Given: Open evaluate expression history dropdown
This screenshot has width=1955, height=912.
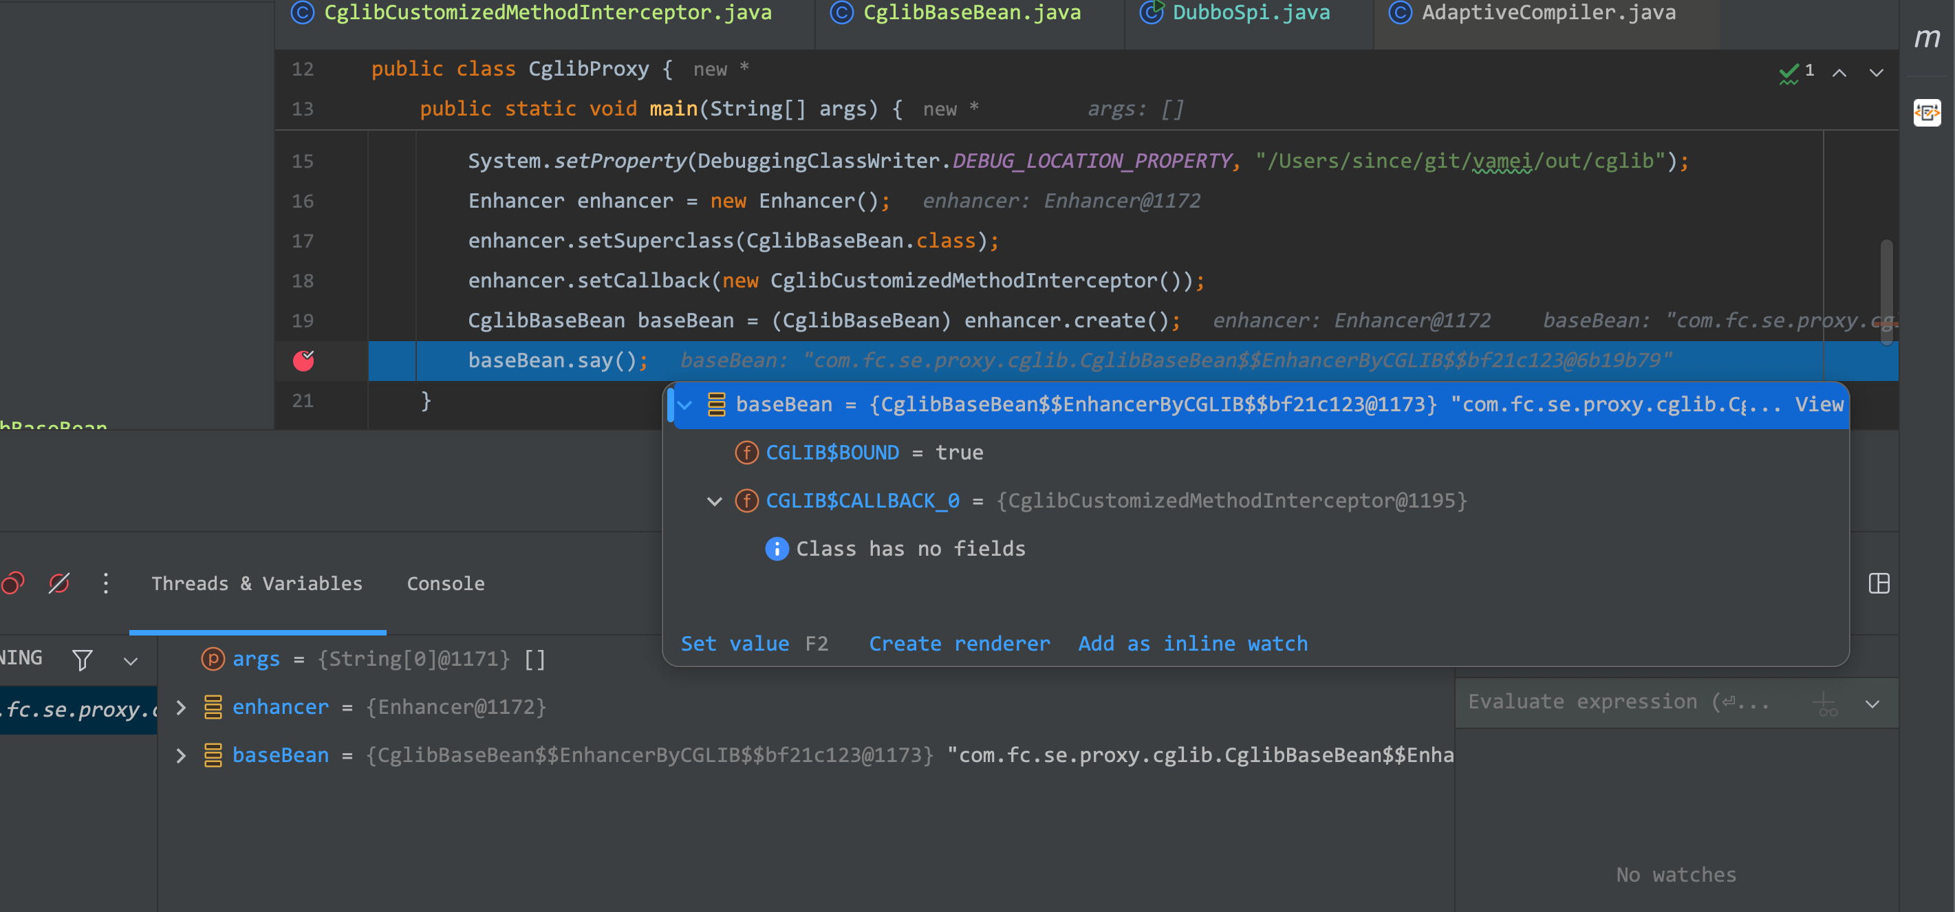Looking at the screenshot, I should pos(1872,704).
